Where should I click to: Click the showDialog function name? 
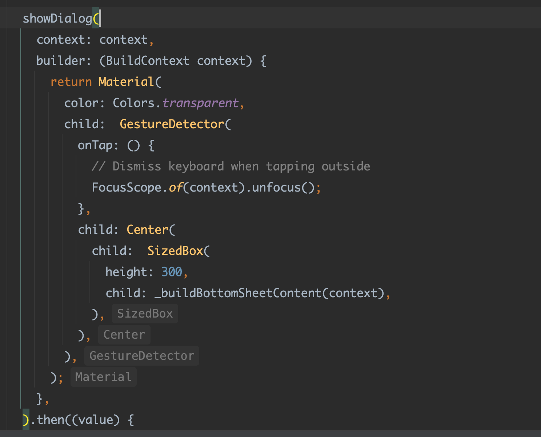click(57, 19)
